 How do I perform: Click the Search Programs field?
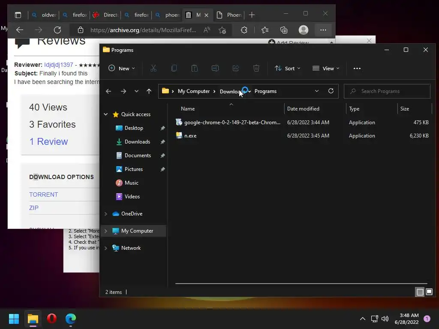tap(387, 91)
